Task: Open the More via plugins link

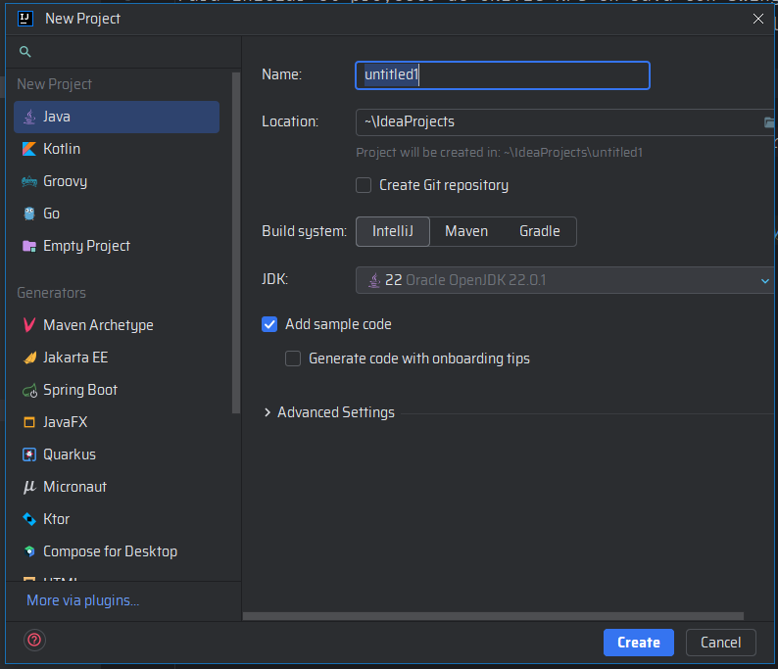Action: click(82, 600)
